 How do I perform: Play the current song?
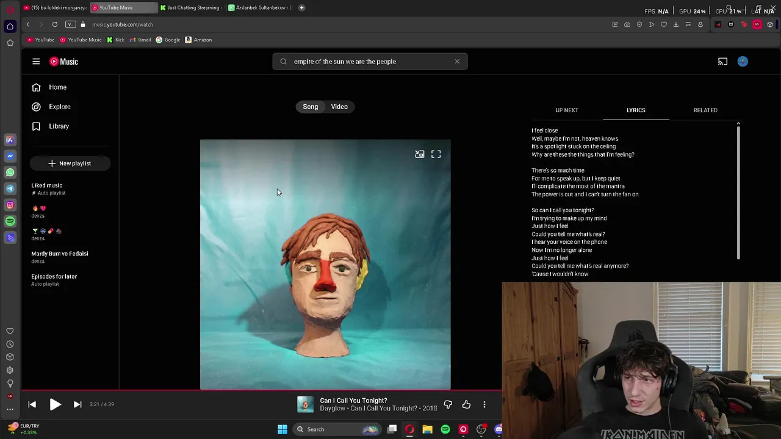(55, 404)
